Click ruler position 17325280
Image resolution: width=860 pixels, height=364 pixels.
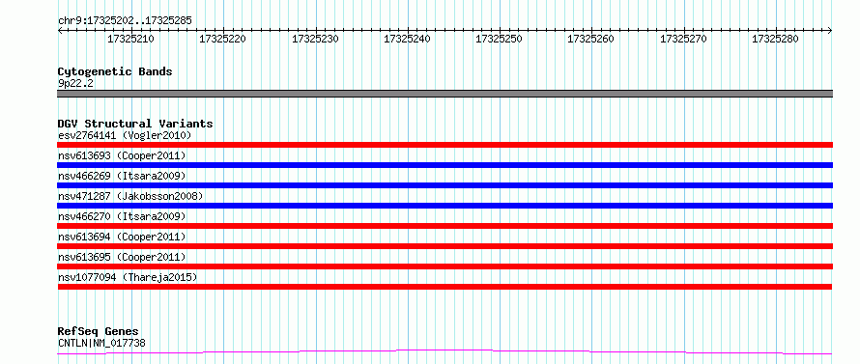coord(775,39)
